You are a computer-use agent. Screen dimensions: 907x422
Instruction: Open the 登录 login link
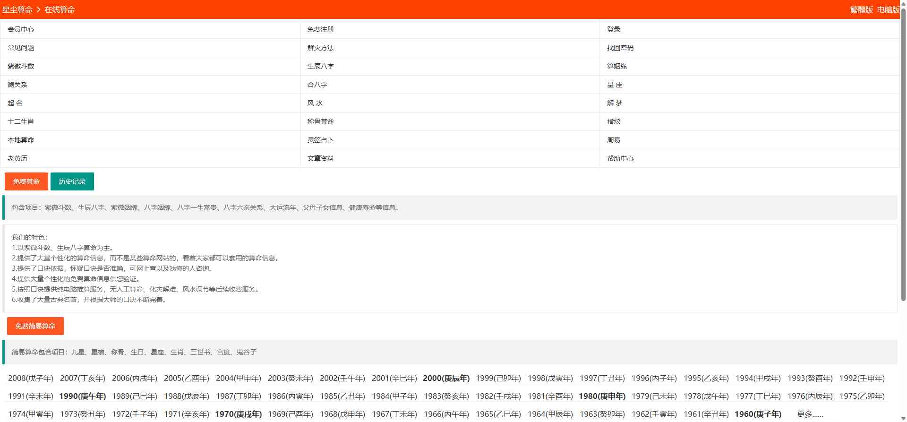pyautogui.click(x=614, y=29)
